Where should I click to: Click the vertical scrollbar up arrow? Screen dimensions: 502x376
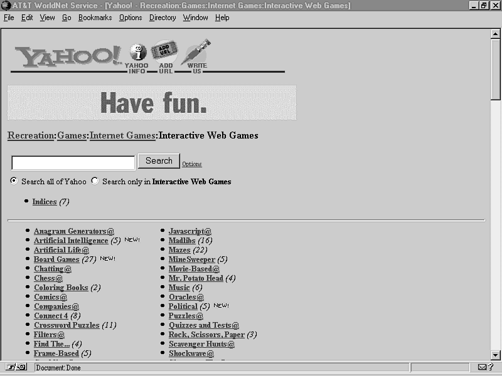(x=495, y=34)
